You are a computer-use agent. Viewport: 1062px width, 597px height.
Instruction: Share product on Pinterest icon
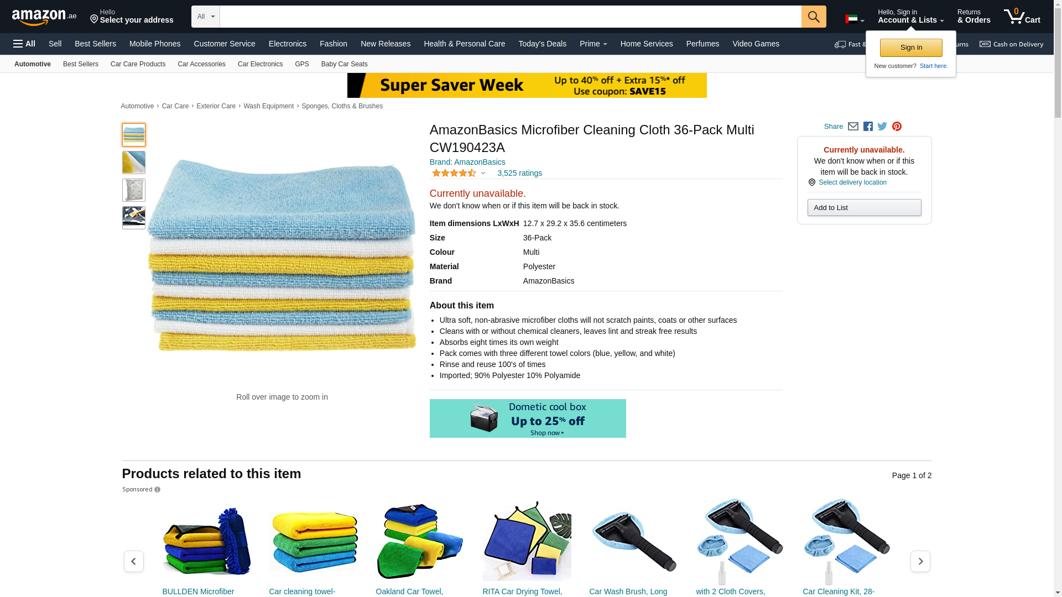click(x=897, y=127)
